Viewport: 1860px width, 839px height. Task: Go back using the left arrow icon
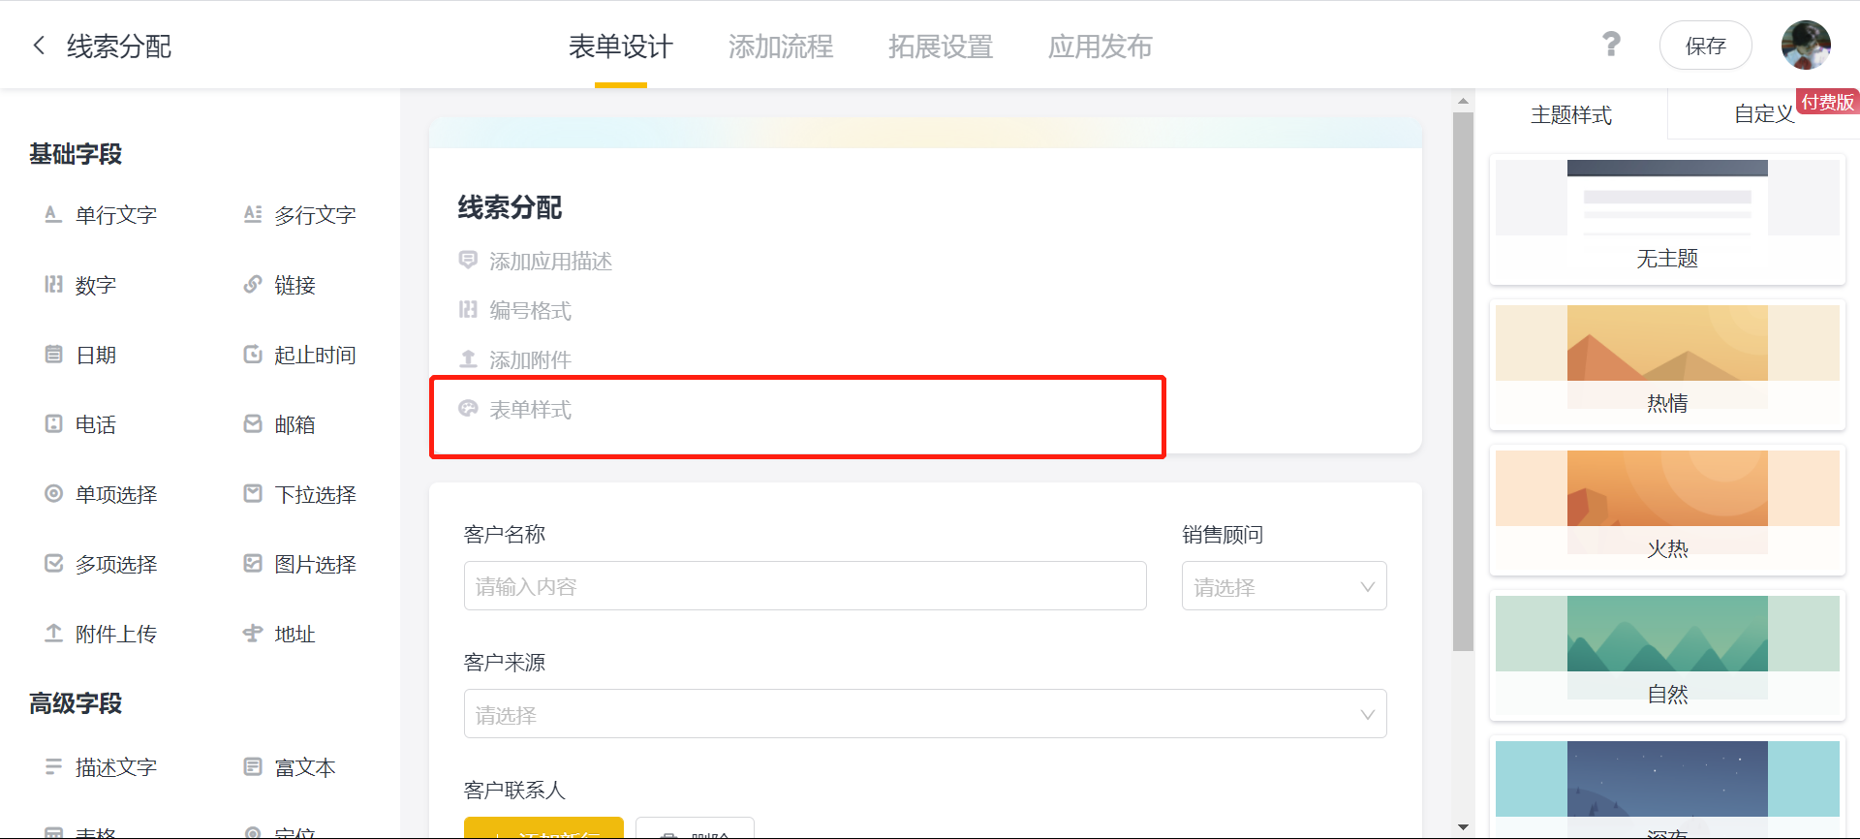pos(39,46)
